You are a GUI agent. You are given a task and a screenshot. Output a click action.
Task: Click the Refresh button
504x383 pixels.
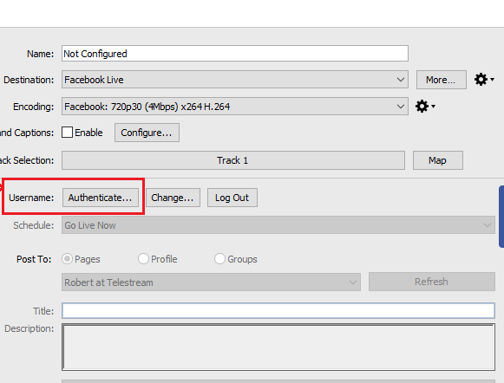432,282
